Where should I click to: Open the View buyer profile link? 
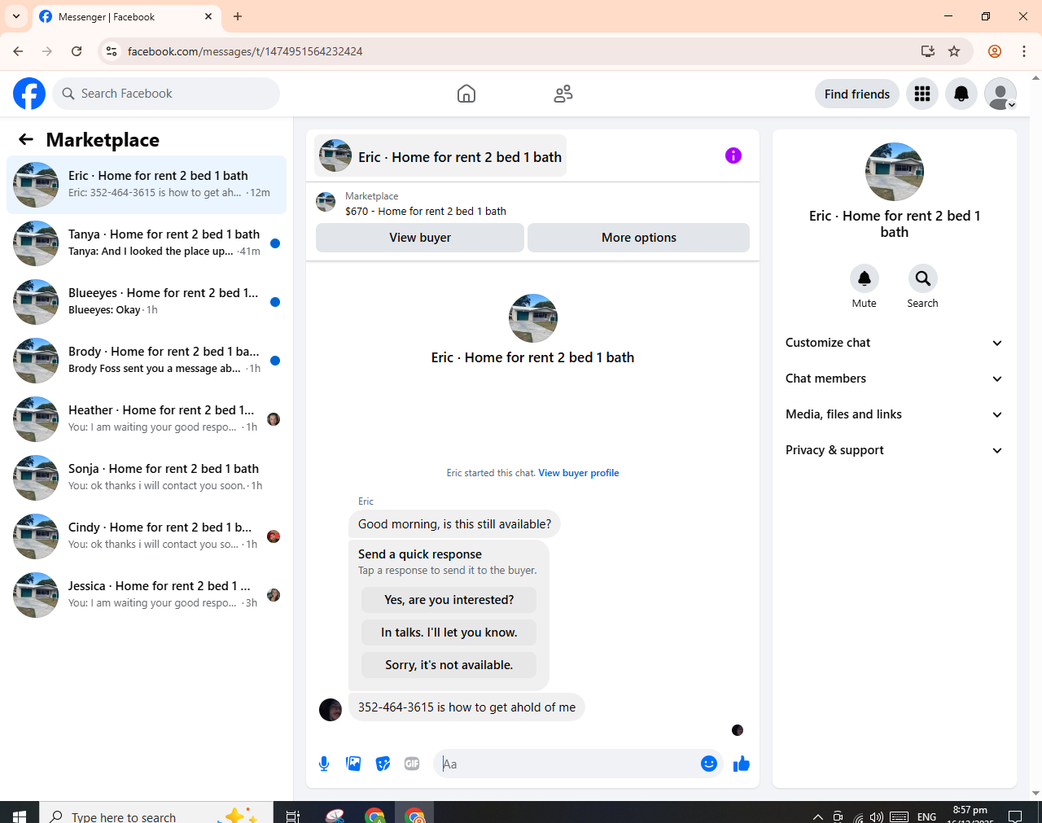pyautogui.click(x=579, y=473)
